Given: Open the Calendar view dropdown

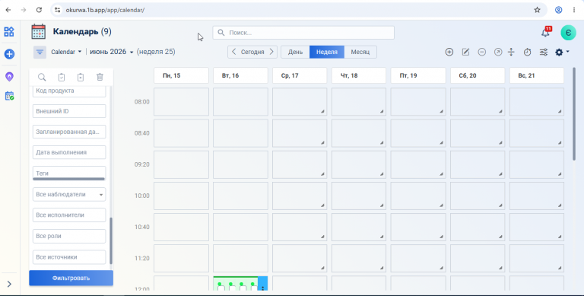Looking at the screenshot, I should pos(66,52).
